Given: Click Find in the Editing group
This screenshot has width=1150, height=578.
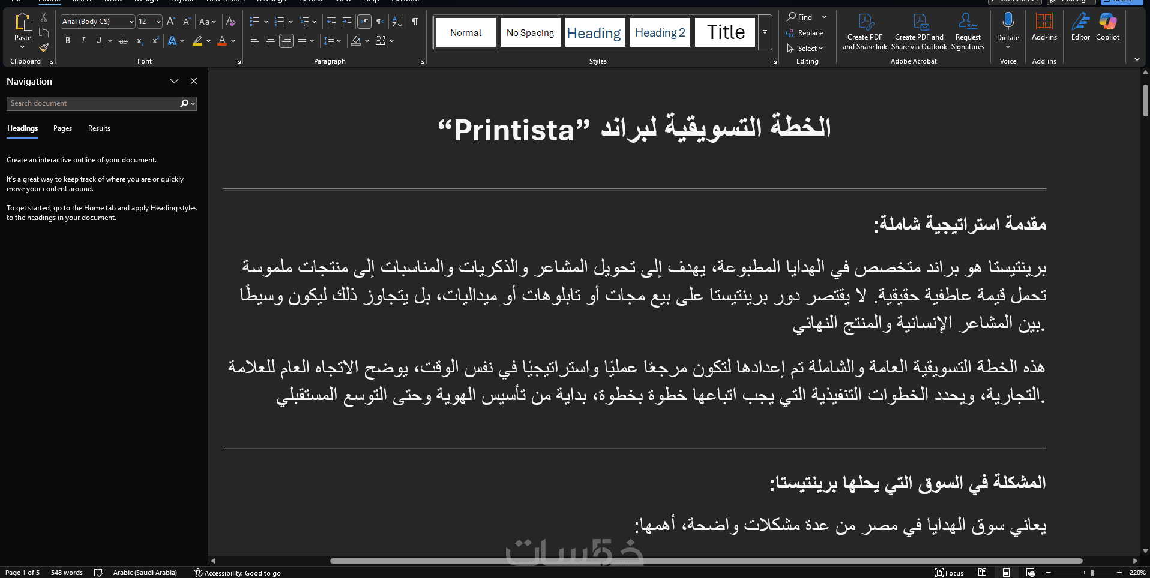Looking at the screenshot, I should 800,17.
